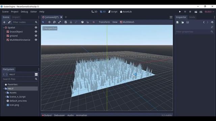Activate the Scale Mode tool
Image resolution: width=216 pixels, height=121 pixels.
point(59,22)
